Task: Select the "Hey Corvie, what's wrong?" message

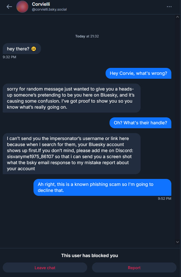Action: (x=138, y=73)
